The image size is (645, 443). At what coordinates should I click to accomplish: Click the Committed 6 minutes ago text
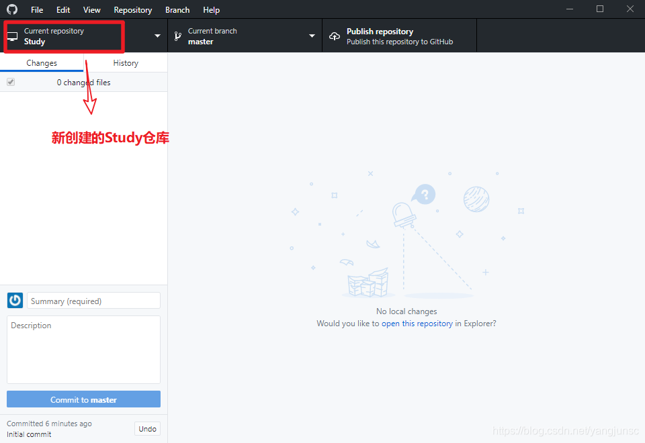click(49, 424)
